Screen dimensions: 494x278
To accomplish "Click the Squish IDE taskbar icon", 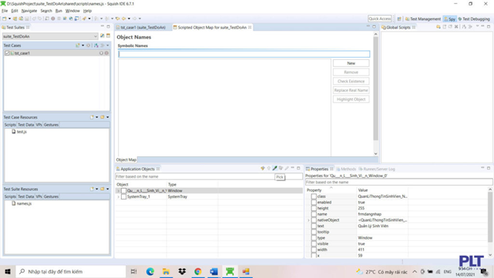I will click(x=230, y=271).
